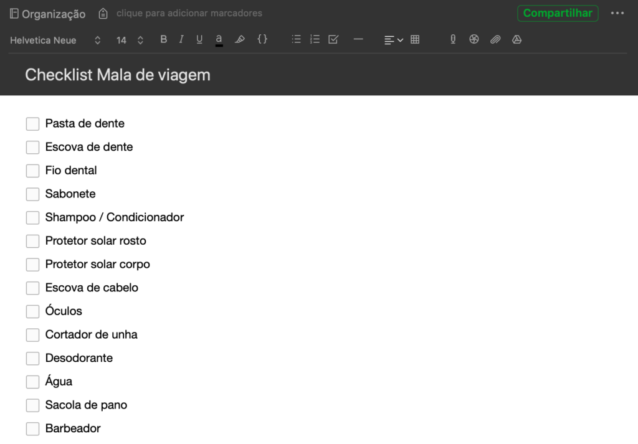The height and width of the screenshot is (444, 638).
Task: Check the 'Protetor solar corpo' checkbox
Action: coord(32,265)
